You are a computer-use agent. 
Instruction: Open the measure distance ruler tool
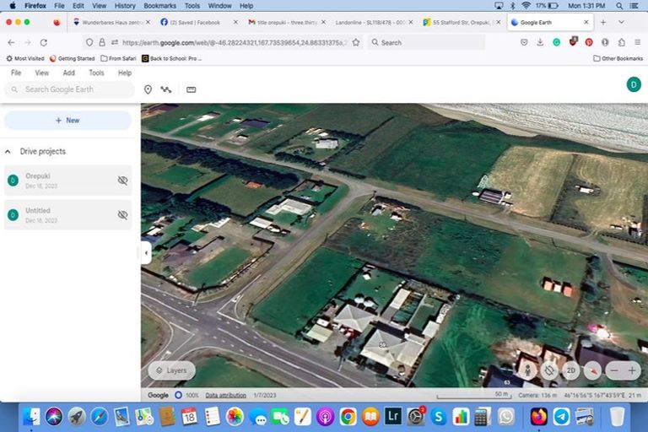pyautogui.click(x=191, y=89)
